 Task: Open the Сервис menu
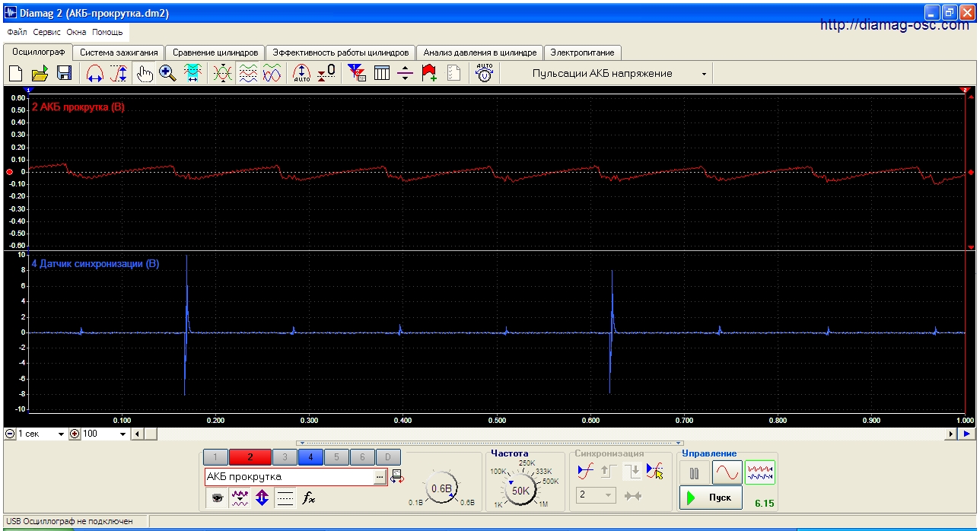47,33
